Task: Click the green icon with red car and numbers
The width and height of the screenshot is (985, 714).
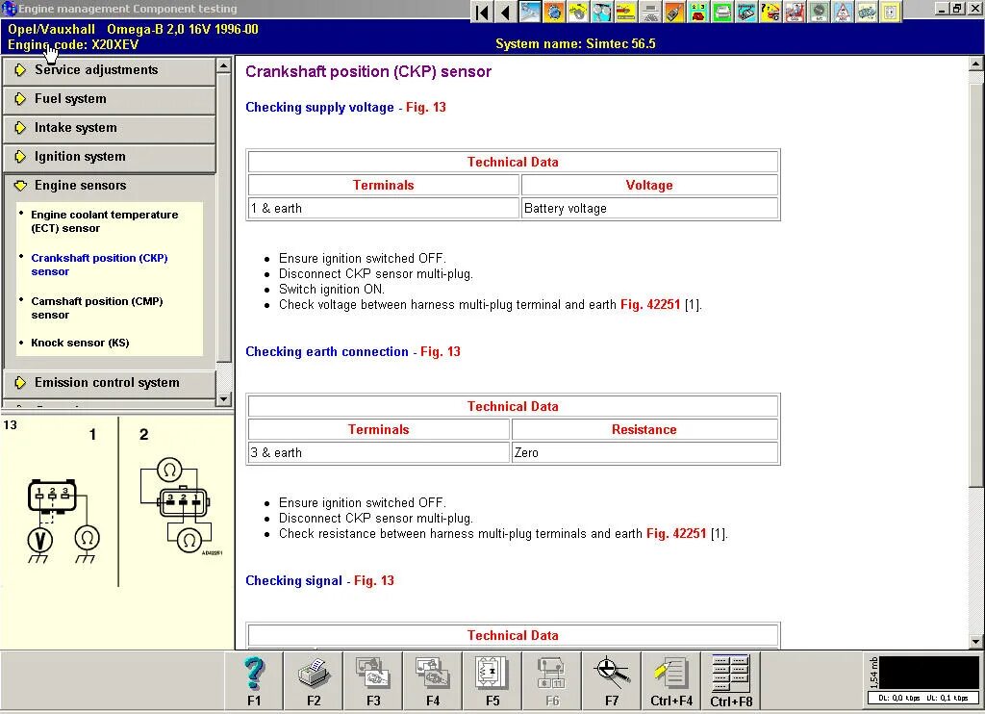Action: click(x=697, y=12)
